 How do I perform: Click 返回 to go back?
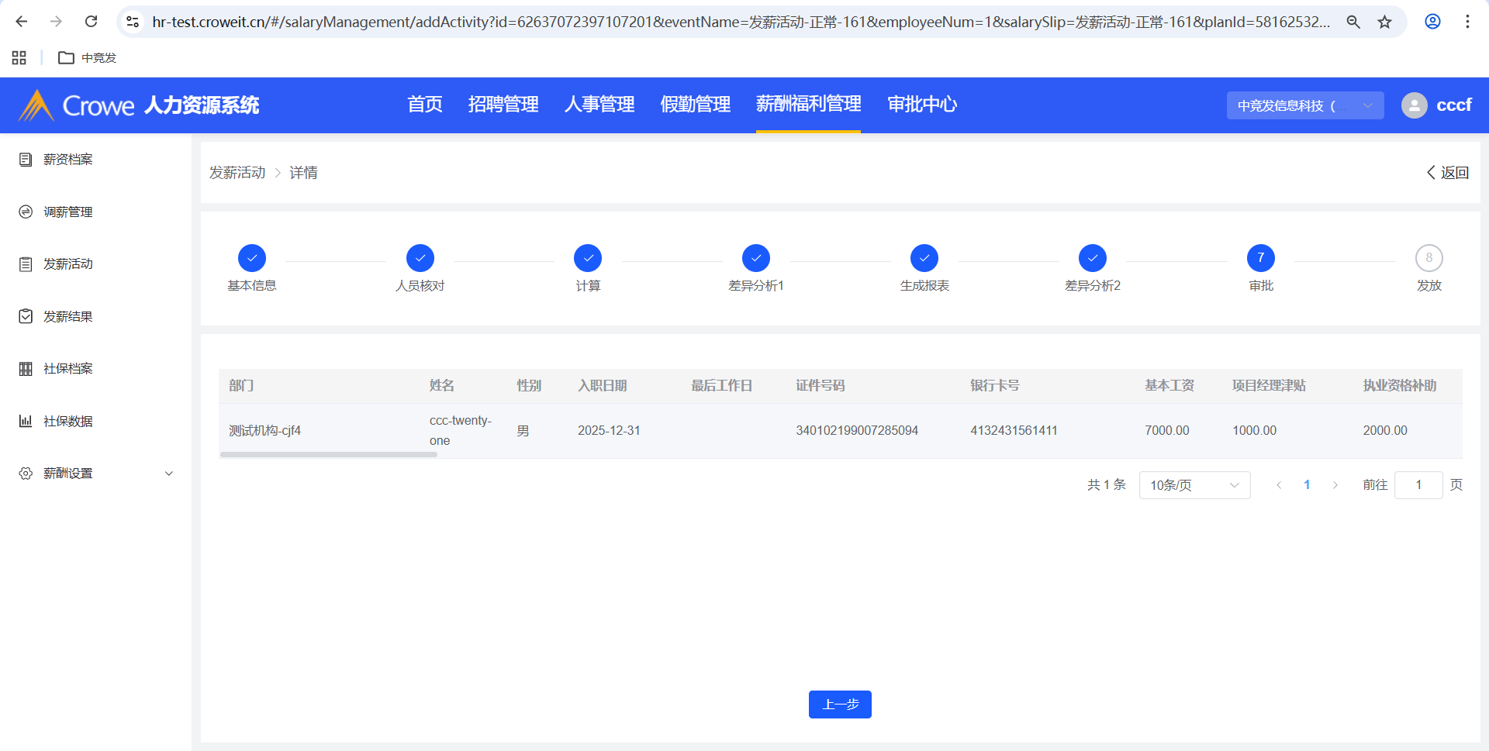tap(1448, 173)
